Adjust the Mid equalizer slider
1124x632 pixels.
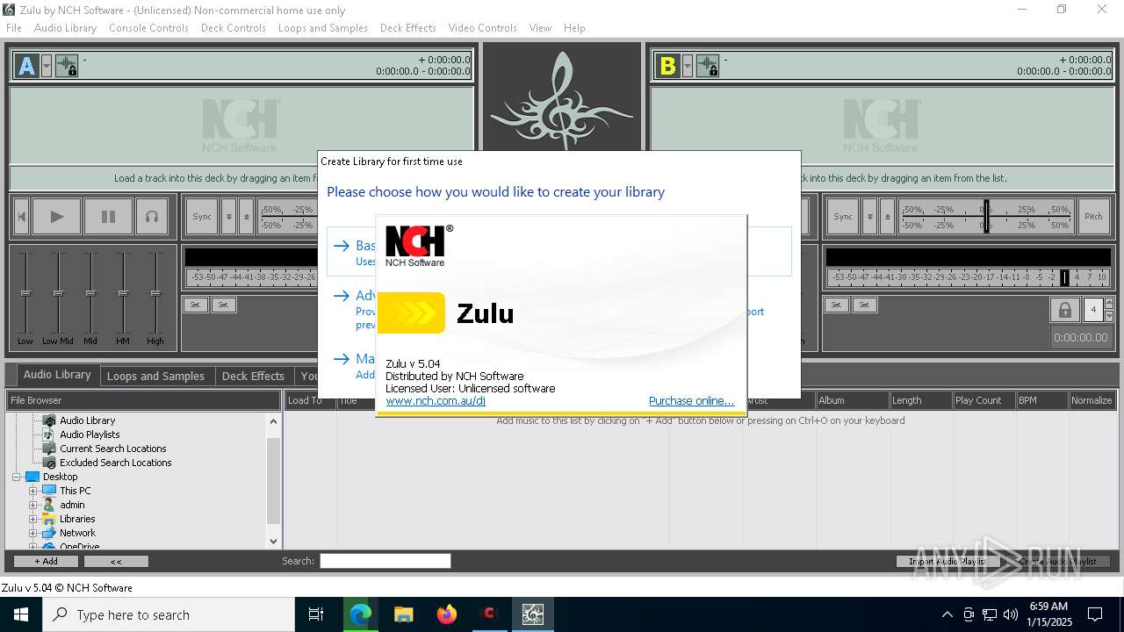(x=90, y=293)
